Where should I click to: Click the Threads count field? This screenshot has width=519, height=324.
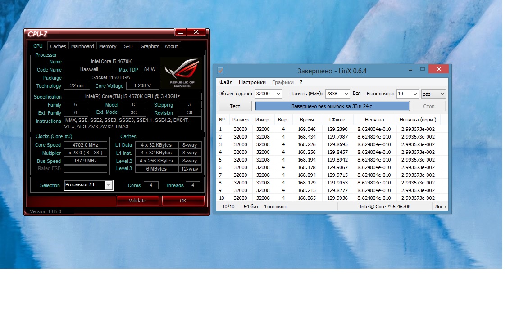click(193, 185)
